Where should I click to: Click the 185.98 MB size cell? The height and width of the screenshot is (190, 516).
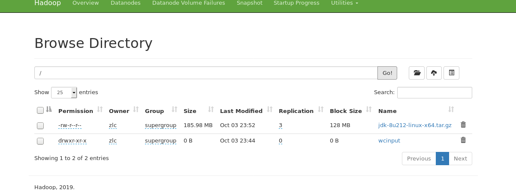coord(198,125)
